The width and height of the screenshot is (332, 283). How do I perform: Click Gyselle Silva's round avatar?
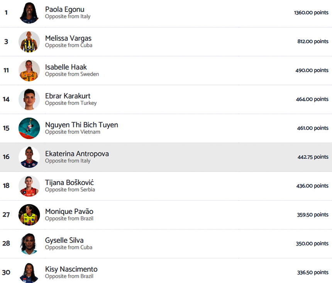[x=29, y=244]
